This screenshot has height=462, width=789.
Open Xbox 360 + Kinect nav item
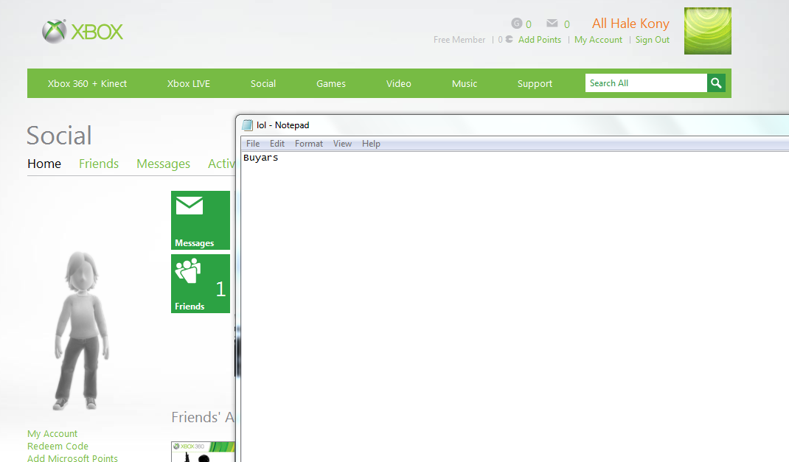[87, 83]
